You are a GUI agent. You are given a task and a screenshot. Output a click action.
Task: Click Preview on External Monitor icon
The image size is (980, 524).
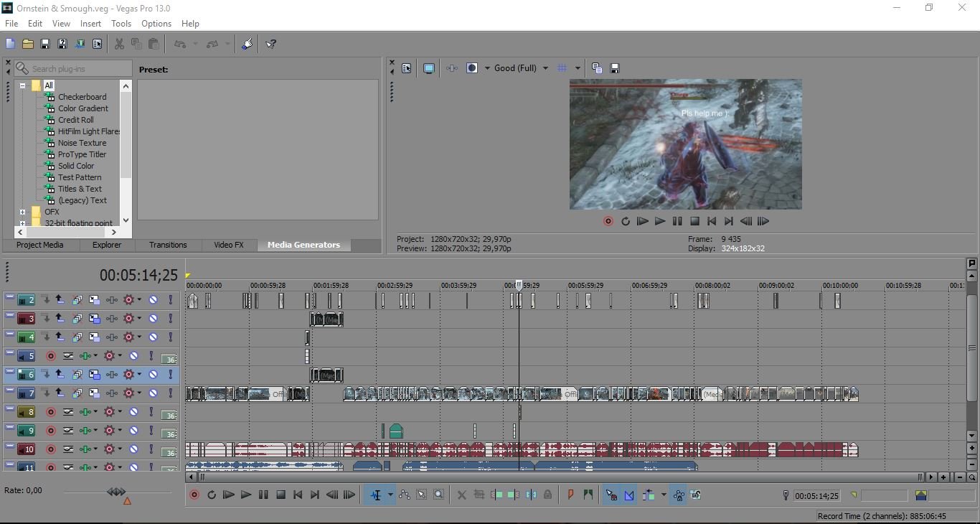429,68
